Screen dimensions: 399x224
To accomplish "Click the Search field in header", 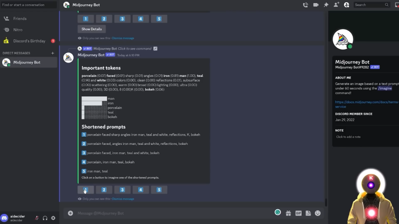I will click(x=371, y=5).
